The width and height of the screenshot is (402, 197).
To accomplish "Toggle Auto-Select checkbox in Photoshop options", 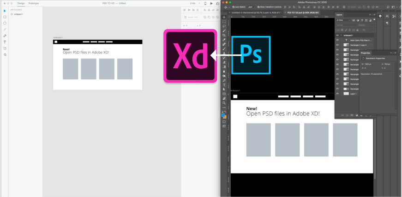I will coord(234,7).
